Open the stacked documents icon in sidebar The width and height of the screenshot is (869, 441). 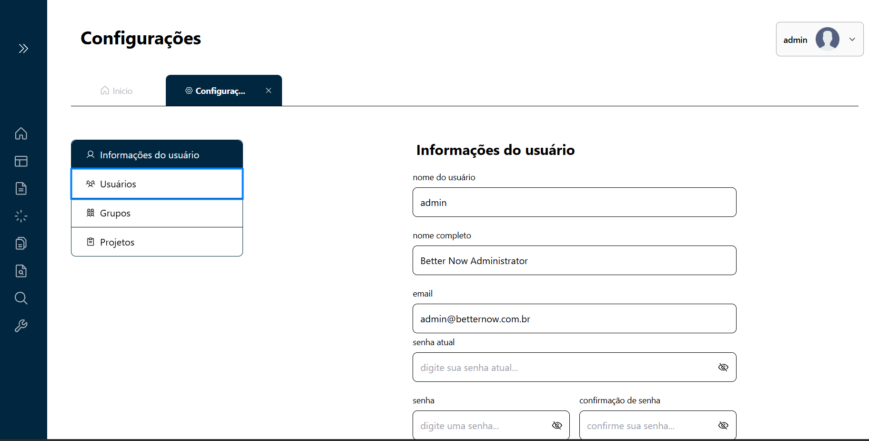pyautogui.click(x=21, y=243)
